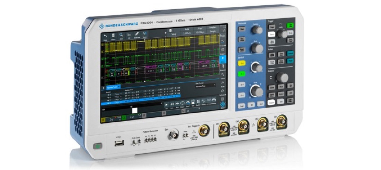This screenshot has width=381, height=170.
Task: Push the white Protocol hardware button
Action: (271, 102)
